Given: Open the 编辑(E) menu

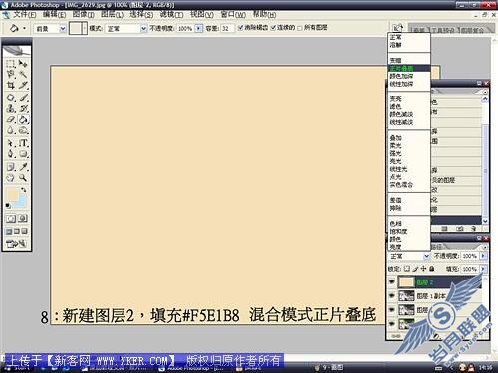Looking at the screenshot, I should coord(54,15).
